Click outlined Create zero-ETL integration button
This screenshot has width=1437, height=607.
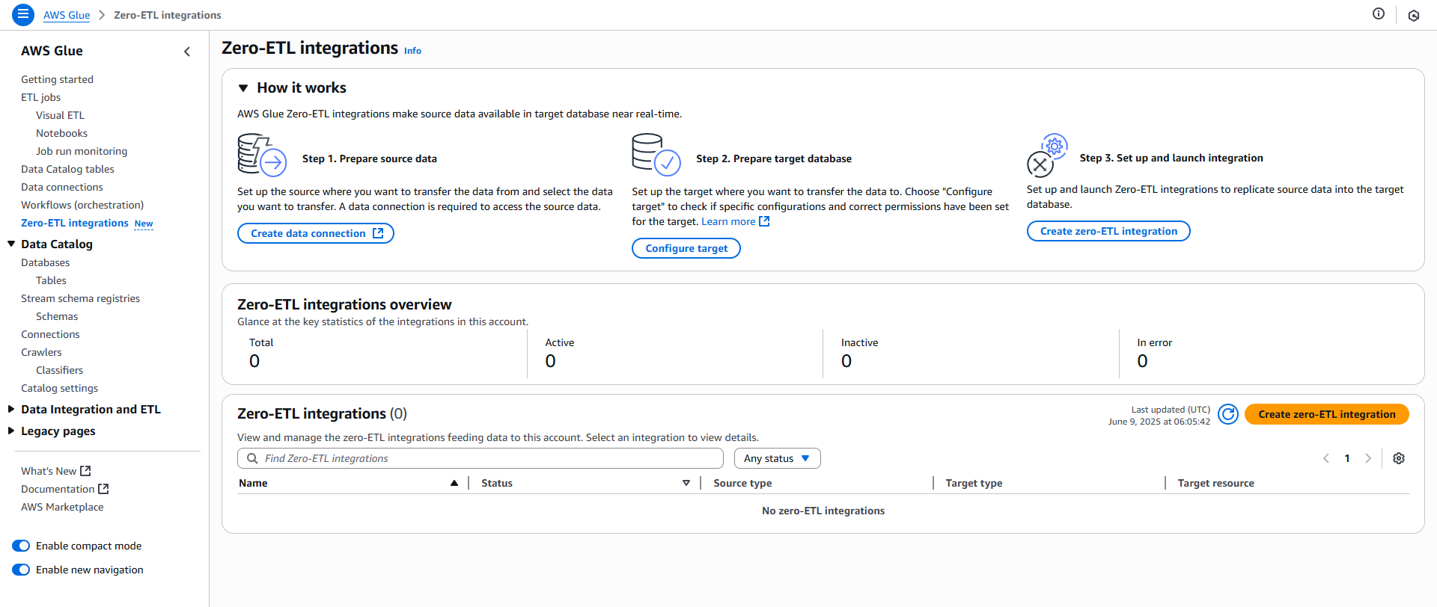coord(1108,231)
